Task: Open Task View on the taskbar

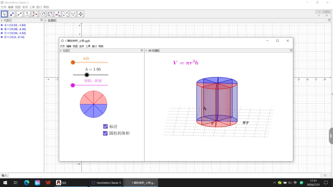Action: pyautogui.click(x=15, y=183)
